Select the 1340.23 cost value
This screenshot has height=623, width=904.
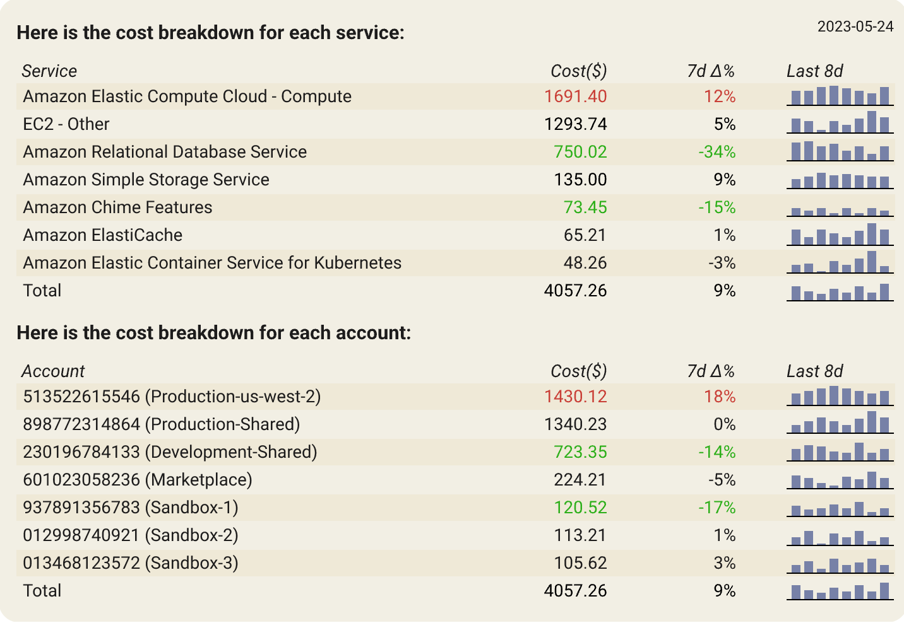pos(576,424)
